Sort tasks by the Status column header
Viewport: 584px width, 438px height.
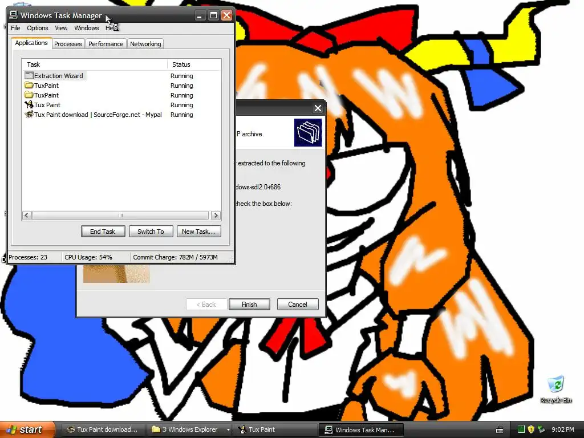[x=194, y=64]
